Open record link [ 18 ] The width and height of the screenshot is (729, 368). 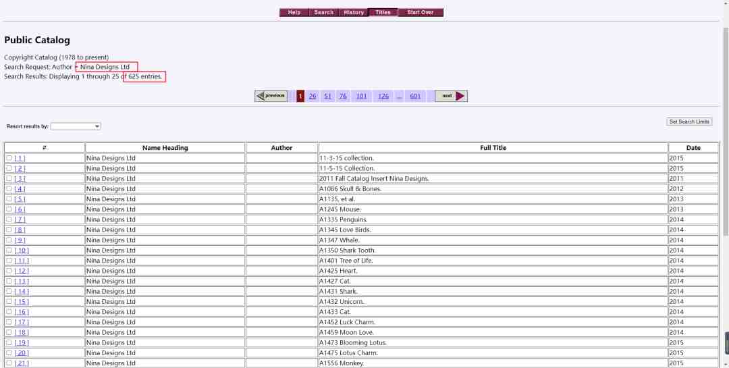[x=22, y=332]
